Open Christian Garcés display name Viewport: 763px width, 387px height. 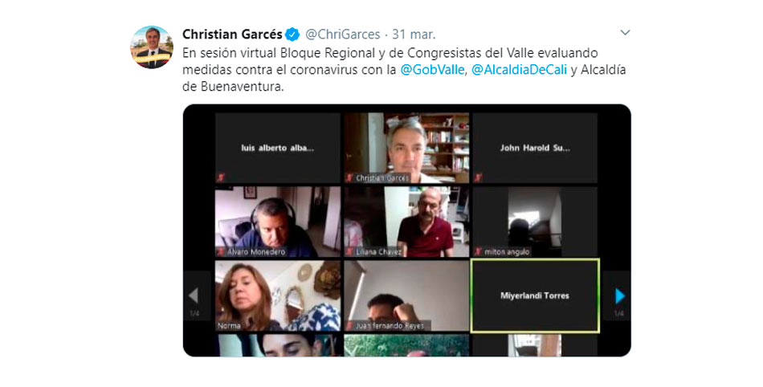click(x=232, y=35)
